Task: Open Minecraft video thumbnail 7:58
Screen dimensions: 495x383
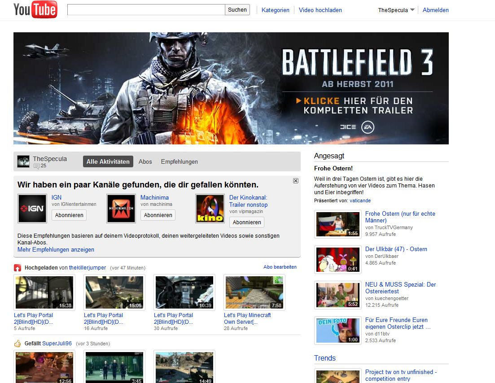Action: (254, 292)
